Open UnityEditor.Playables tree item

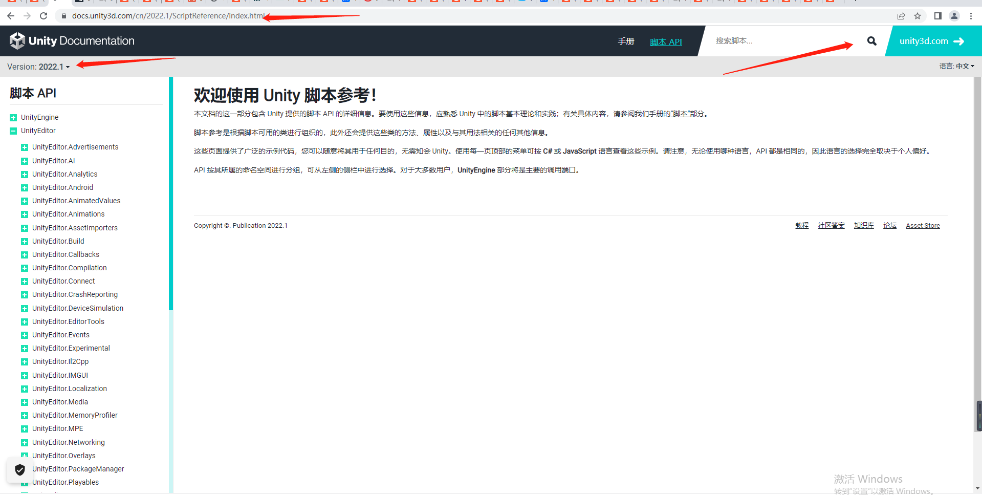66,482
